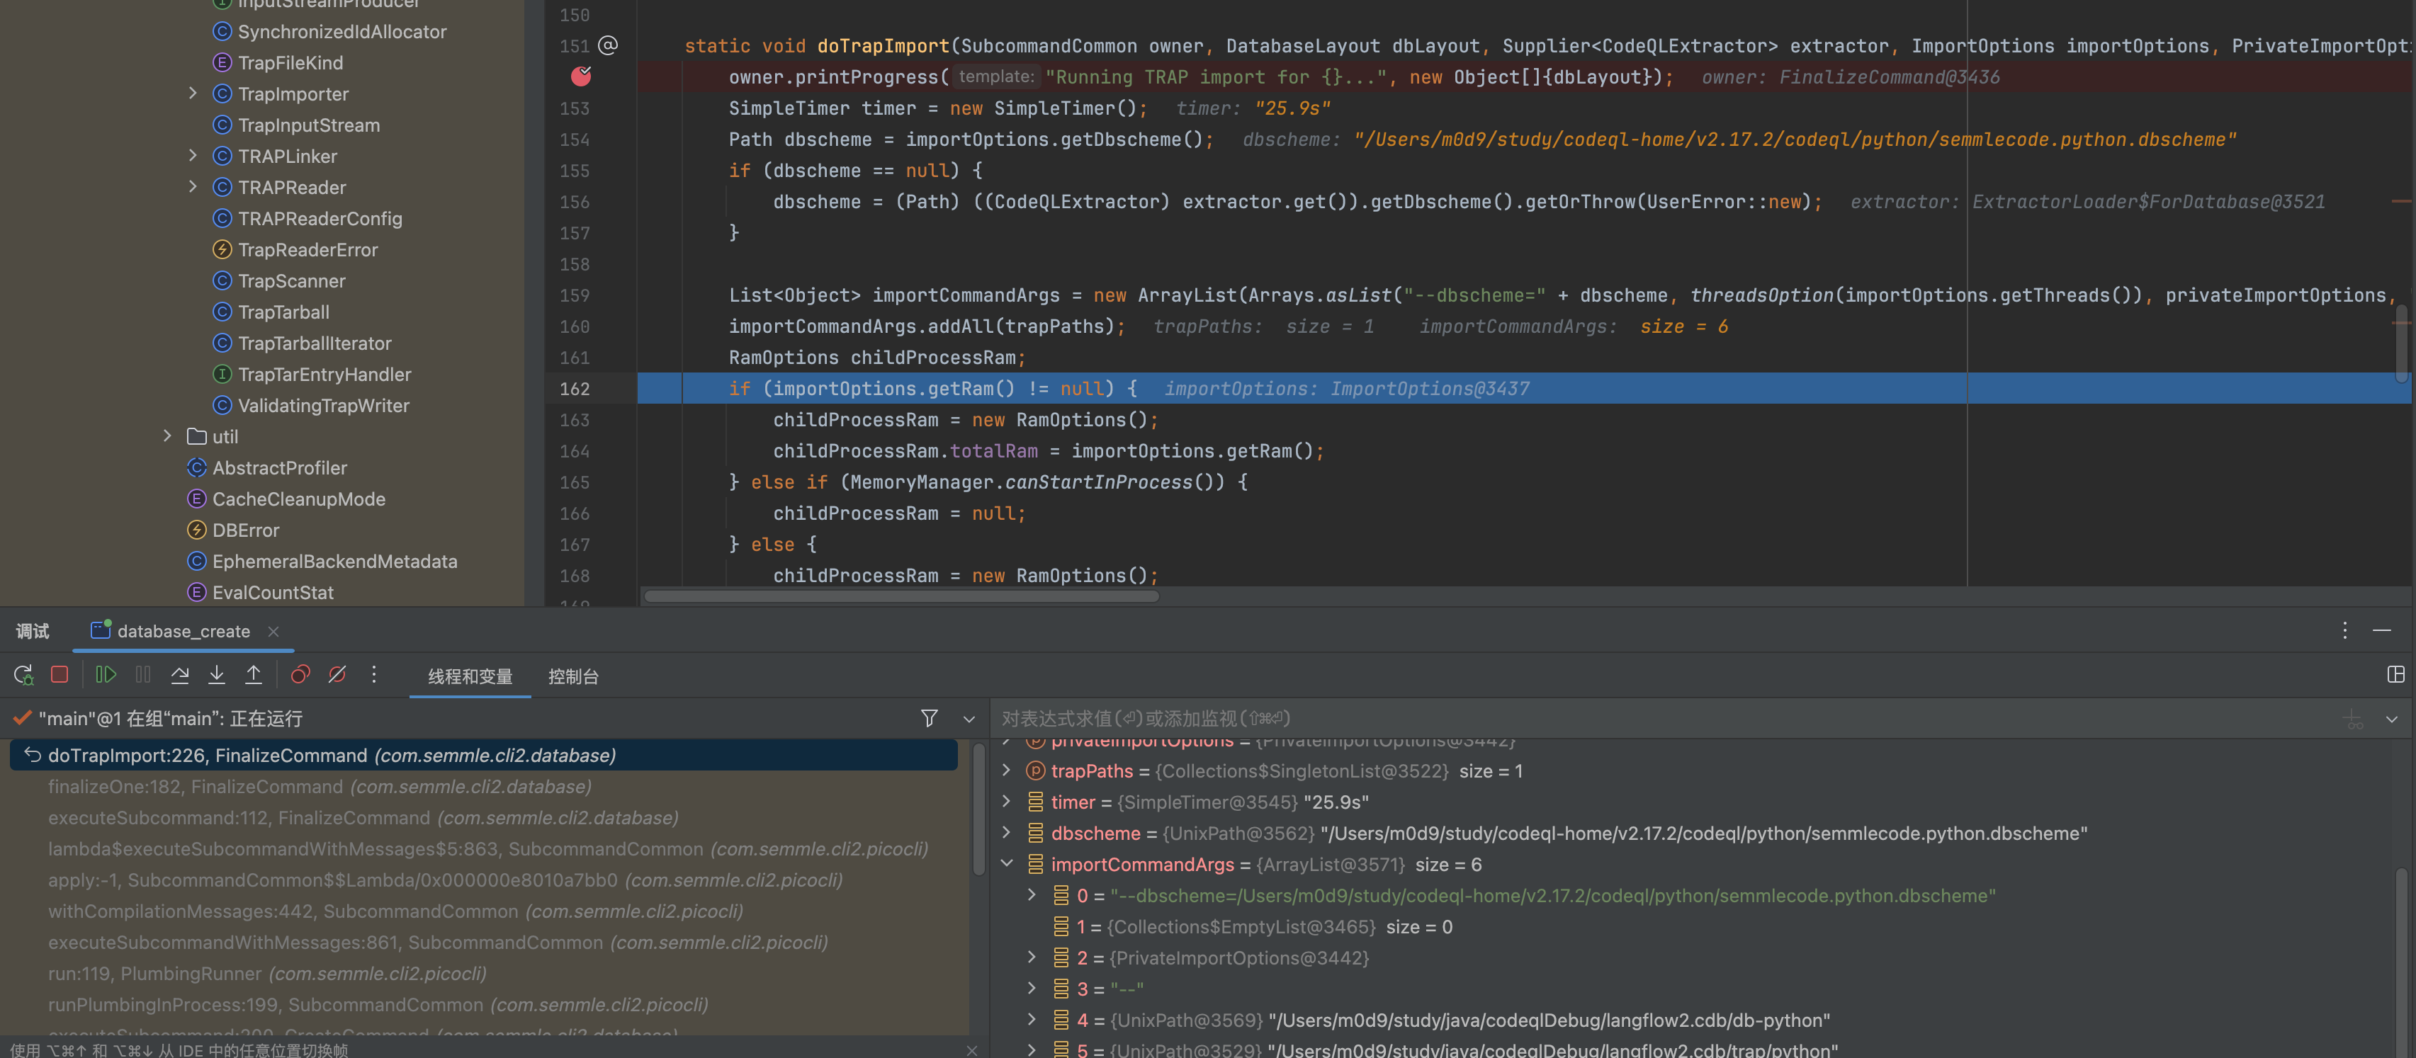Click the Rerun debug session icon

point(23,675)
